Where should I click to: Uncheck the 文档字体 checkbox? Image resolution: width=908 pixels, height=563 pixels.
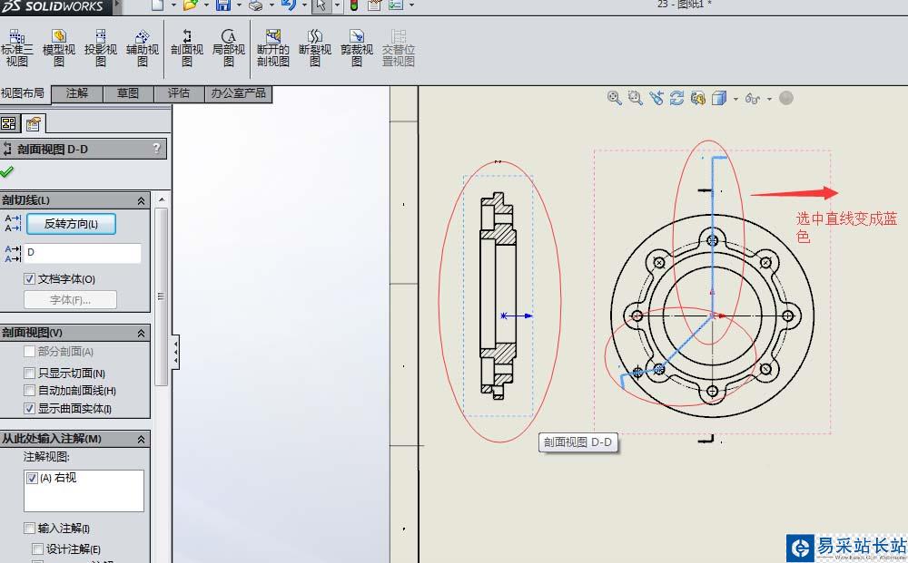pos(30,279)
